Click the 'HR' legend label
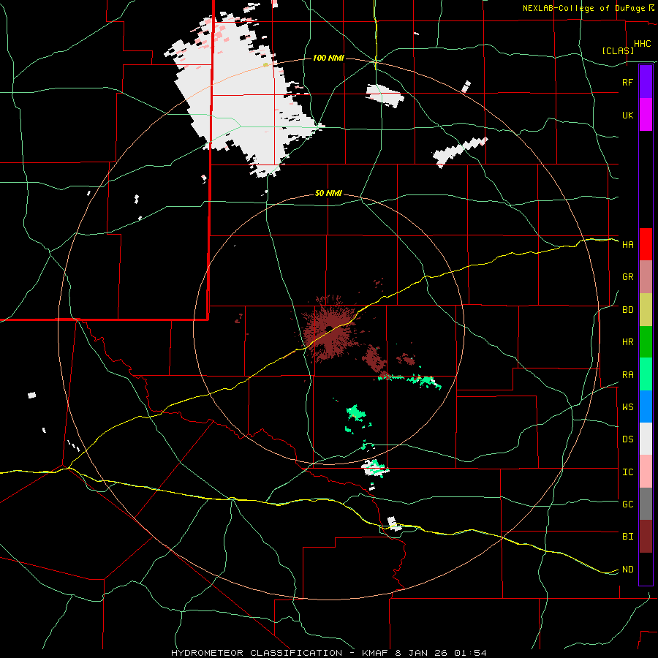 click(x=627, y=342)
